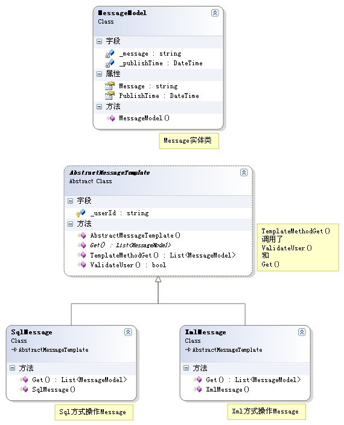The height and width of the screenshot is (425, 344).
Task: Select the italic Get() : List<MessageModel> entry
Action: (130, 245)
